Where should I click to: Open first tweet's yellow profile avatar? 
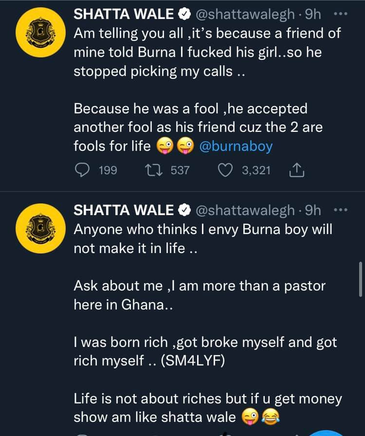click(x=40, y=32)
